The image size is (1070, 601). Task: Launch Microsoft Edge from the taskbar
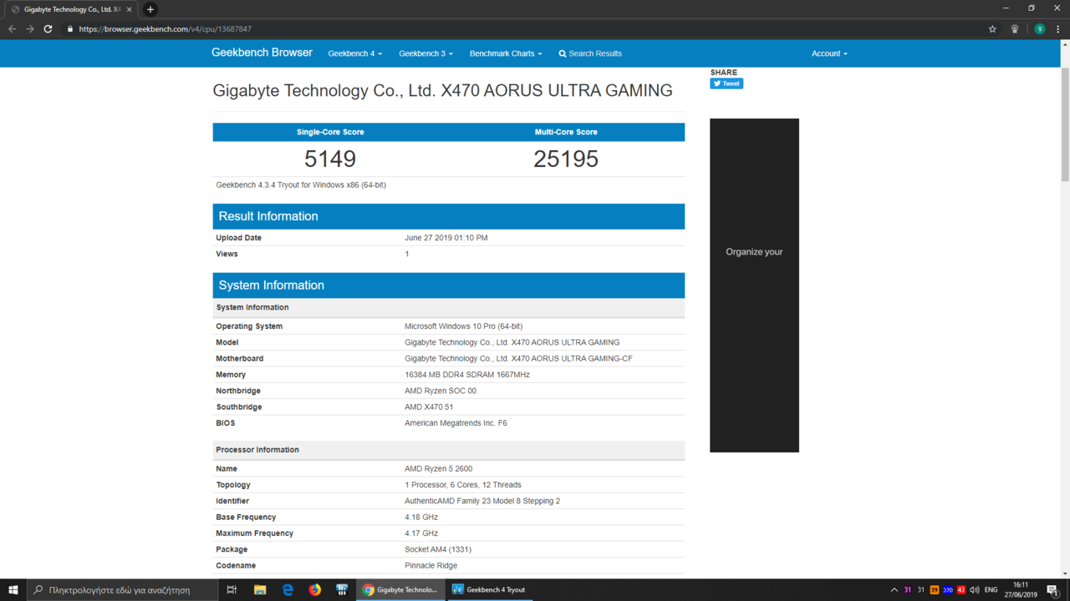point(288,589)
